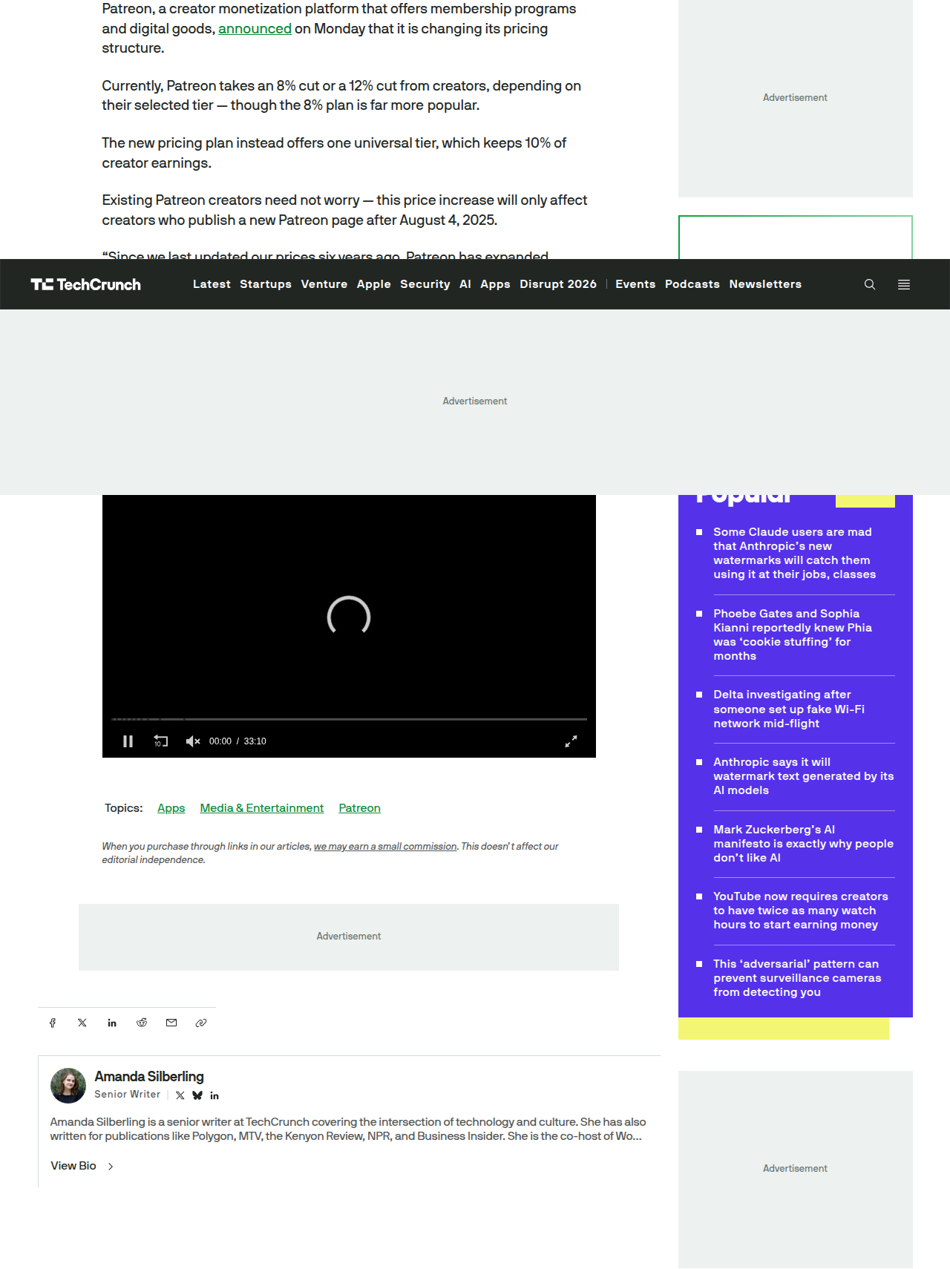Image resolution: width=950 pixels, height=1269 pixels.
Task: Open the Patreon topic tag
Action: [359, 807]
